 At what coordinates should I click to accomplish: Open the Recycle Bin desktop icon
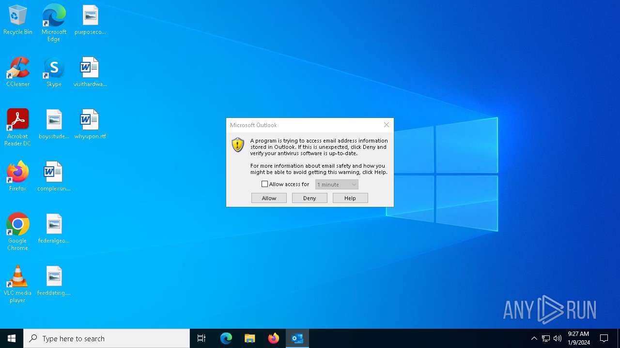(18, 20)
